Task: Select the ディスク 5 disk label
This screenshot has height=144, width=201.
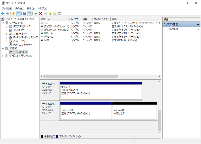Action: pyautogui.click(x=49, y=111)
